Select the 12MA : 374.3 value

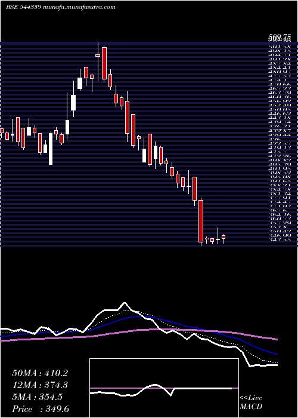pos(40,385)
